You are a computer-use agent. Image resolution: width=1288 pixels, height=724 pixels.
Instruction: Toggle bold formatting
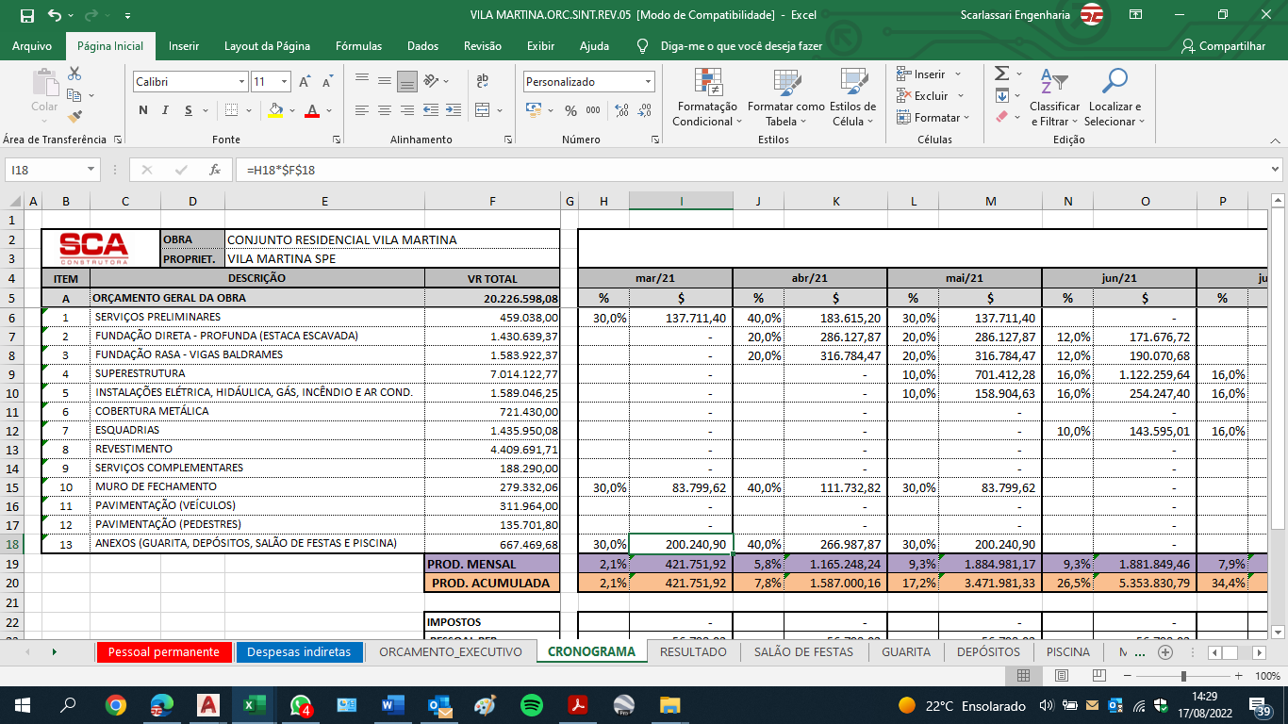click(143, 110)
